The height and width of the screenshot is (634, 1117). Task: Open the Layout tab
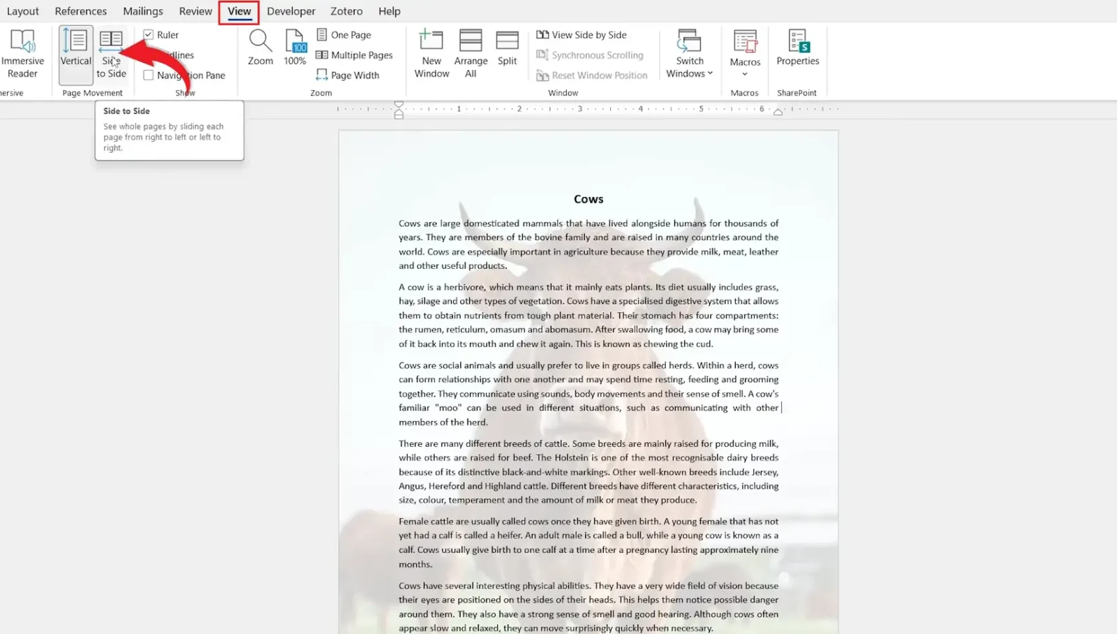(x=22, y=11)
